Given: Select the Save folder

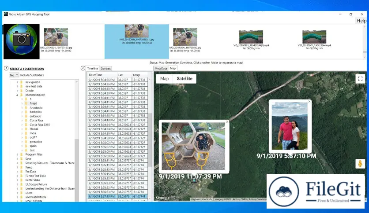Looking at the screenshot, I should tap(28, 159).
